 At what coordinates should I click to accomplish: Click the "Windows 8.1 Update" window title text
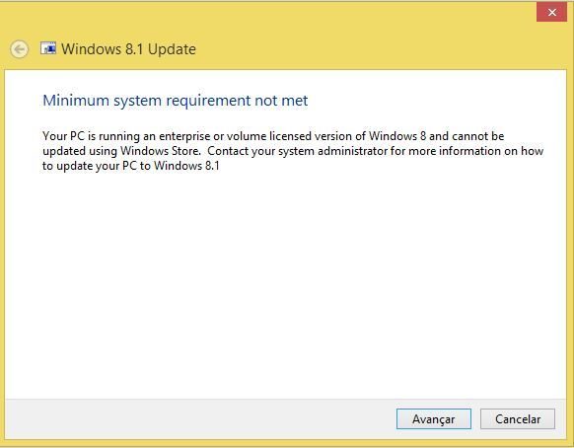(x=128, y=49)
